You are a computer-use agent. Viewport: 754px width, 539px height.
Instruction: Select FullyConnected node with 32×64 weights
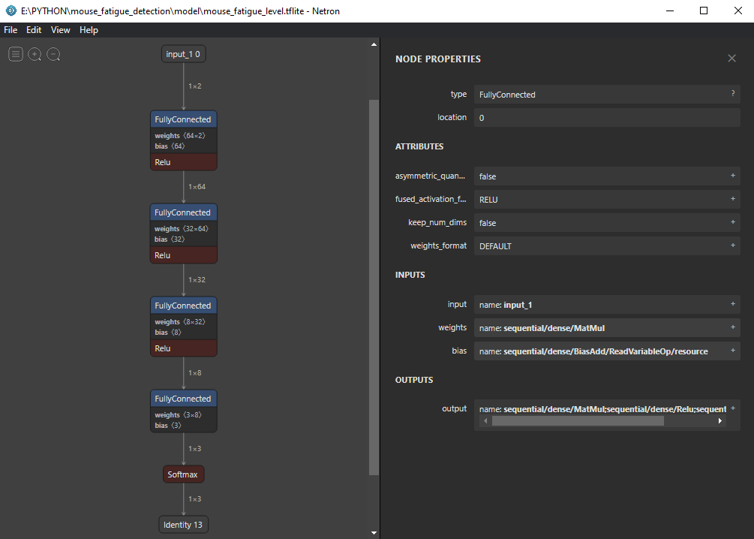(x=183, y=212)
